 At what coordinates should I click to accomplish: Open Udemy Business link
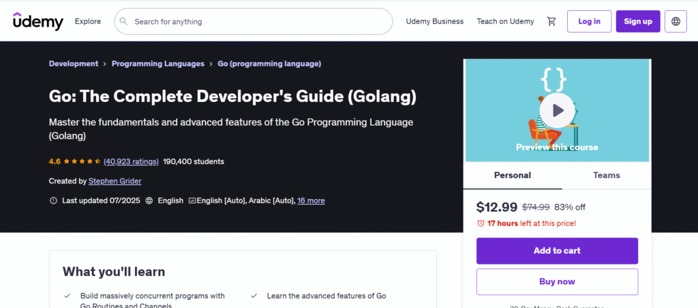tap(434, 21)
